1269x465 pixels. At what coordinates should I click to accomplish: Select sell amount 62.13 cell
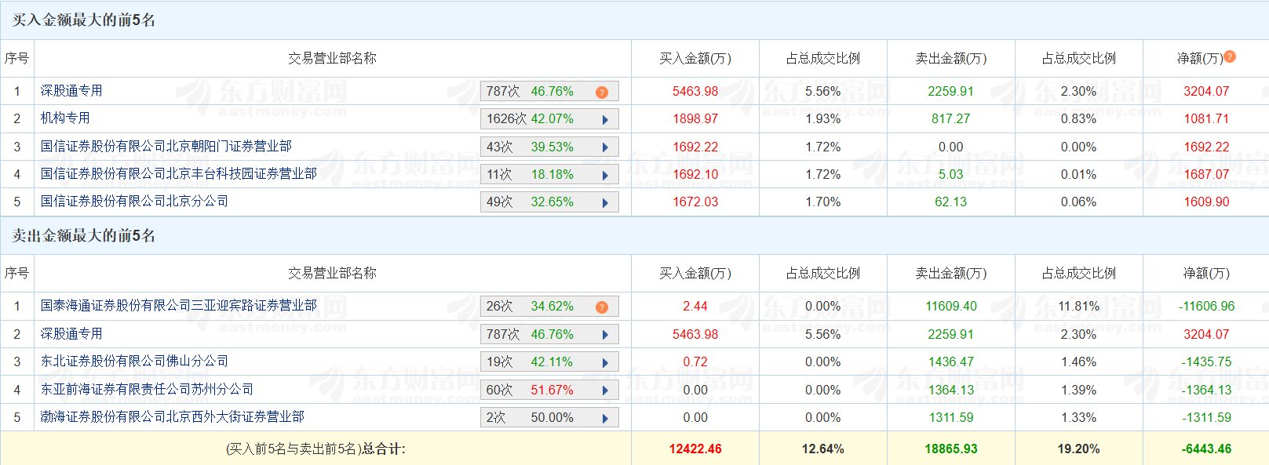pyautogui.click(x=951, y=202)
